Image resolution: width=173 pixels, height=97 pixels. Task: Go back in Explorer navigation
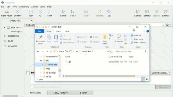pyautogui.click(x=38, y=51)
